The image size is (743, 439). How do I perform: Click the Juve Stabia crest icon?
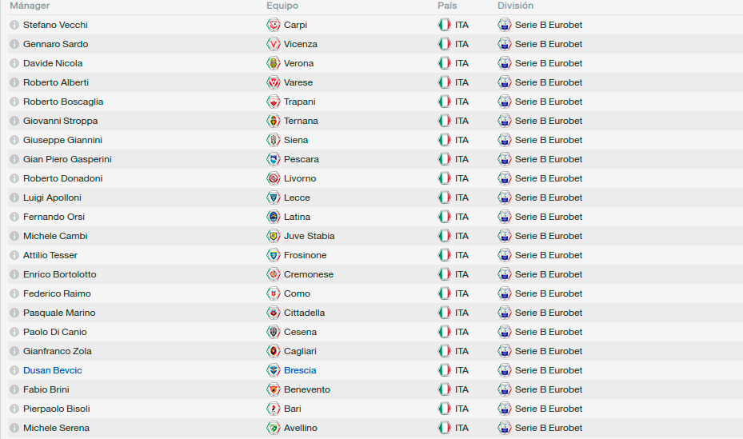click(x=273, y=236)
